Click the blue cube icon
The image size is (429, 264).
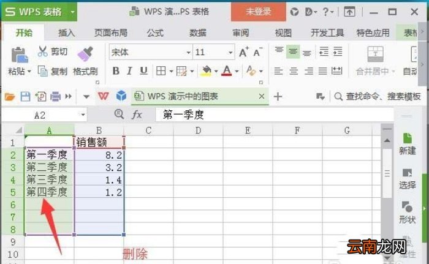[x=121, y=96]
